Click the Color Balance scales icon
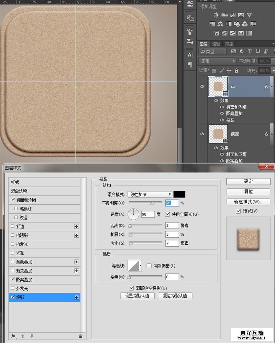The image size is (275, 343). pyautogui.click(x=220, y=24)
